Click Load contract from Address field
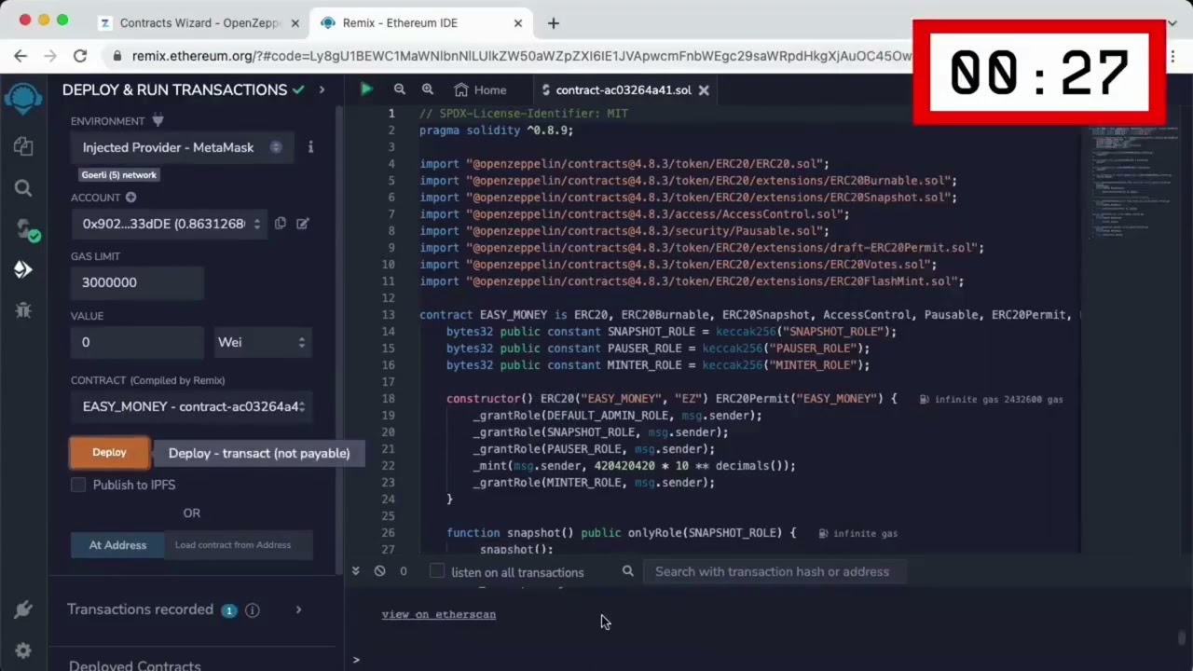The image size is (1193, 671). pos(238,545)
